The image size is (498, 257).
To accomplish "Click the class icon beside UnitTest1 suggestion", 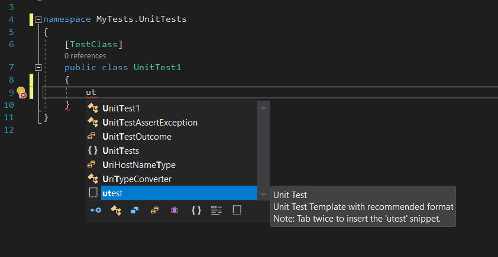I will tap(93, 108).
